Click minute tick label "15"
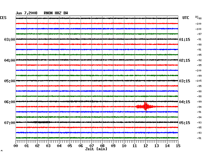Viewport: 203px width, 154px height. point(178,146)
